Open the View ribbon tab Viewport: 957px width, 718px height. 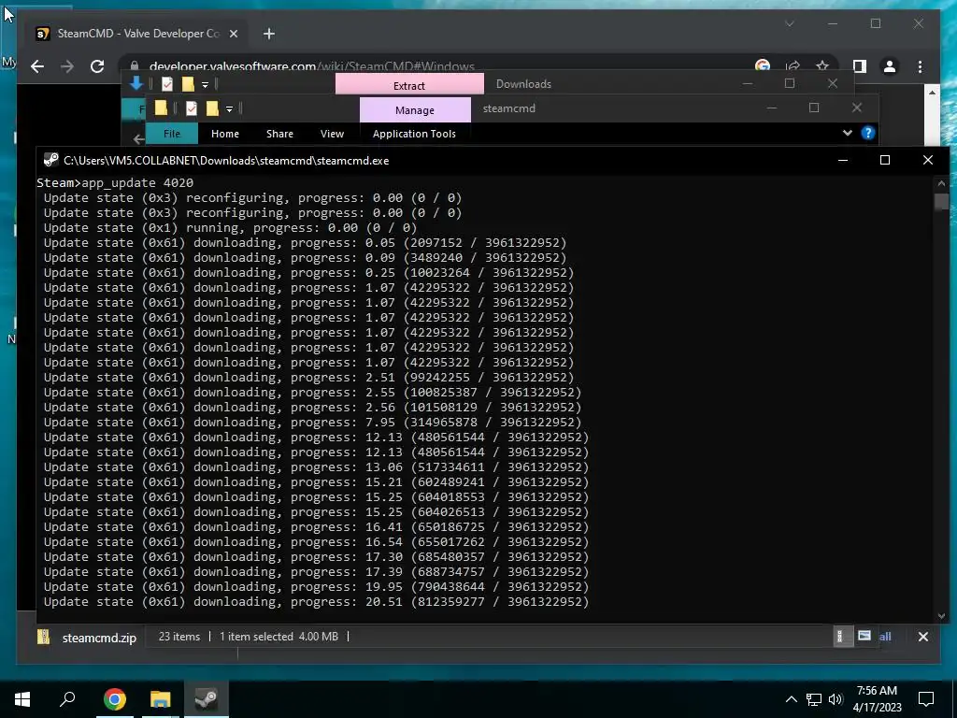332,134
